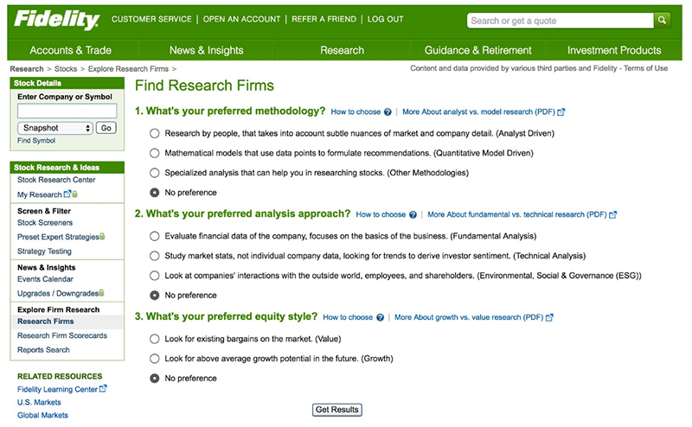Screen dimensions: 692x427
Task: Select Growth equity style radio button
Action: 155,359
